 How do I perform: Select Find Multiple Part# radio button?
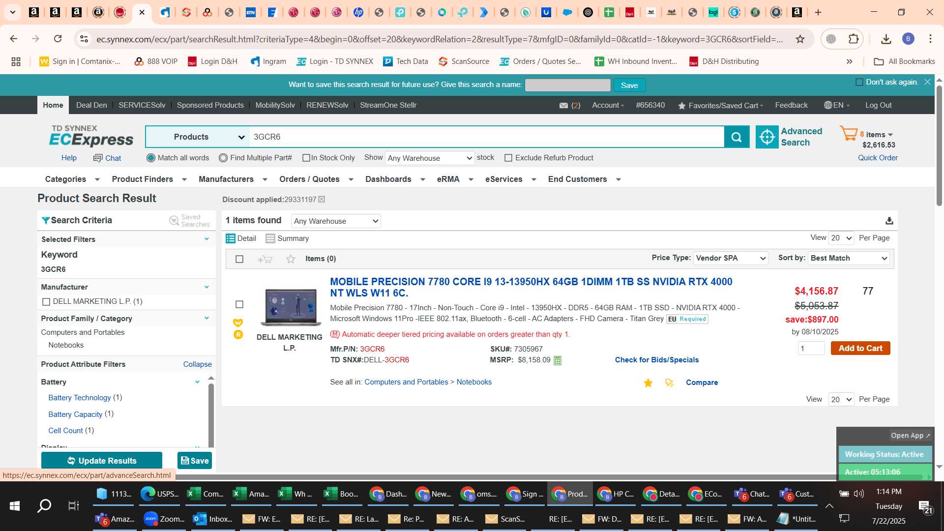coord(223,158)
